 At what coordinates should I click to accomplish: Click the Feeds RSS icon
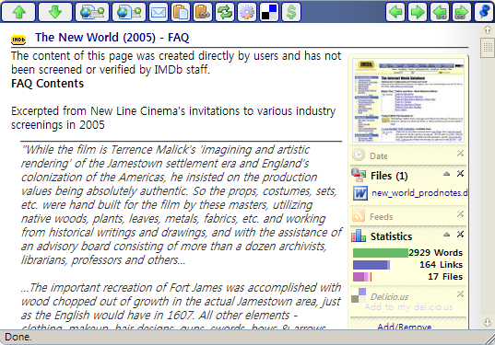(x=359, y=216)
